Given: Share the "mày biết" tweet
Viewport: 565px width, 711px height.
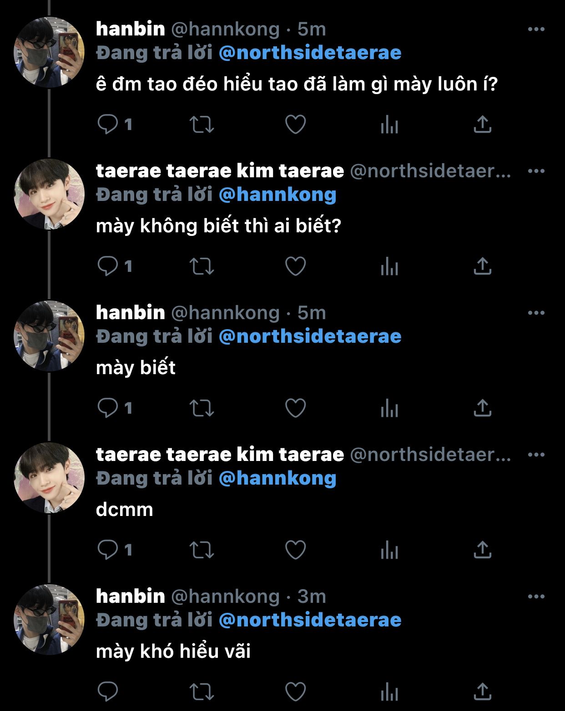Looking at the screenshot, I should coord(482,408).
